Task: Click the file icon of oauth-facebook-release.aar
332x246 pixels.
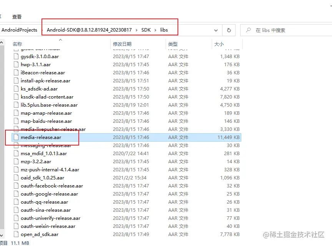Action: pyautogui.click(x=16, y=186)
